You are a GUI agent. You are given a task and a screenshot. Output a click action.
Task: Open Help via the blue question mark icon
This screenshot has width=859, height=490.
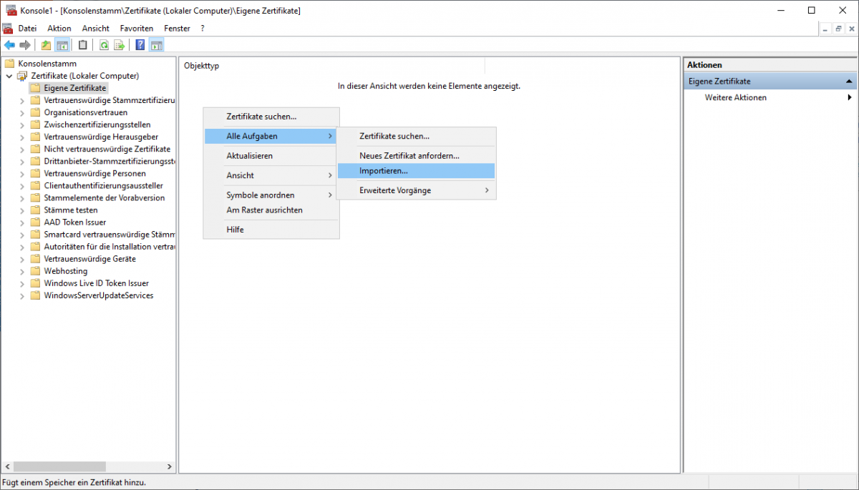coord(140,44)
